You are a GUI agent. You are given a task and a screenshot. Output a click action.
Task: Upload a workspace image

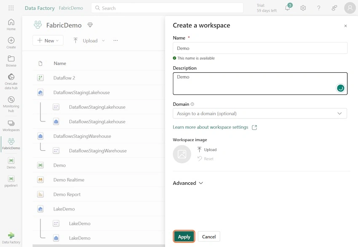(x=207, y=150)
